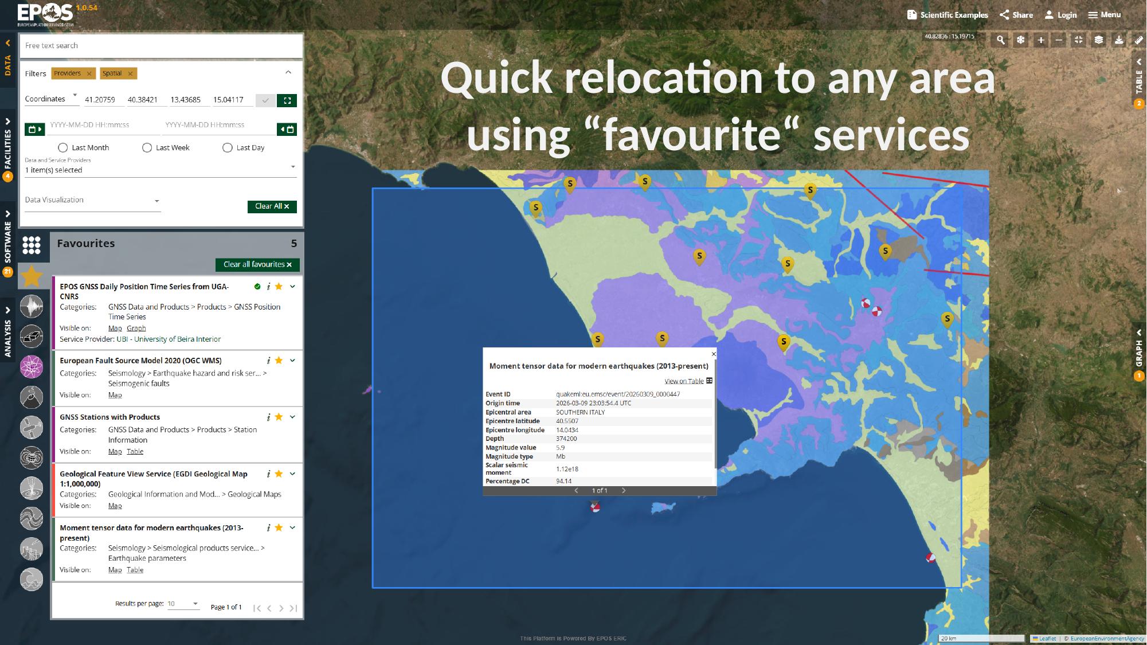1147x645 pixels.
Task: Select the Last Day radio button
Action: [228, 147]
